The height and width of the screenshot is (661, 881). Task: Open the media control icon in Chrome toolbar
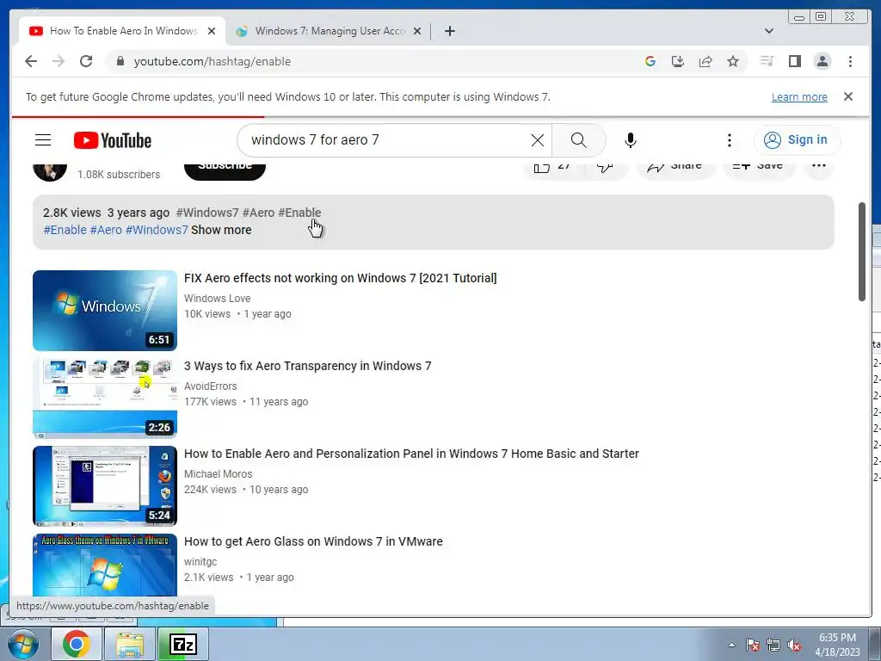pos(767,61)
